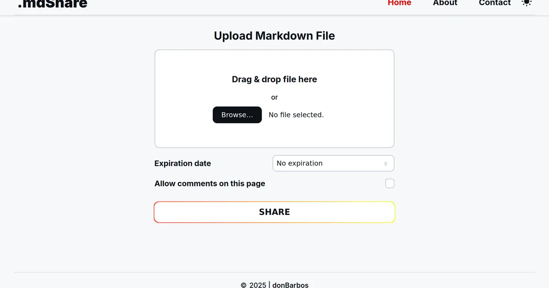Viewport: 549px width, 288px height.
Task: Enable the Allow comments checkbox
Action: click(x=390, y=183)
